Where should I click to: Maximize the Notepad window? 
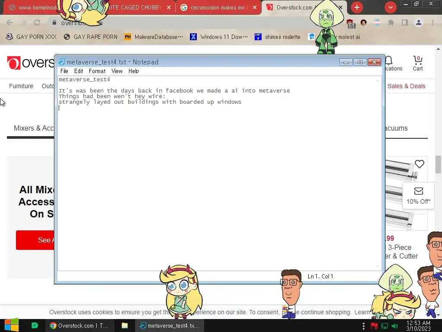pyautogui.click(x=360, y=62)
